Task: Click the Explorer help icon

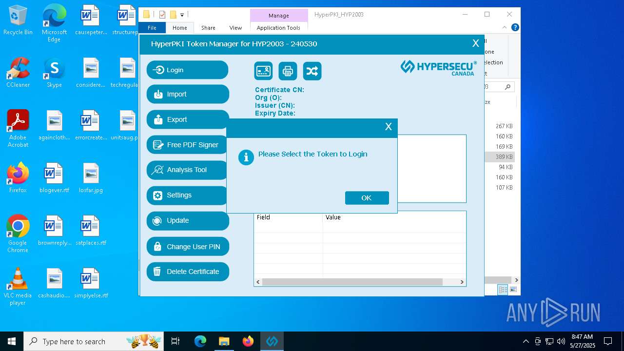Action: click(515, 27)
